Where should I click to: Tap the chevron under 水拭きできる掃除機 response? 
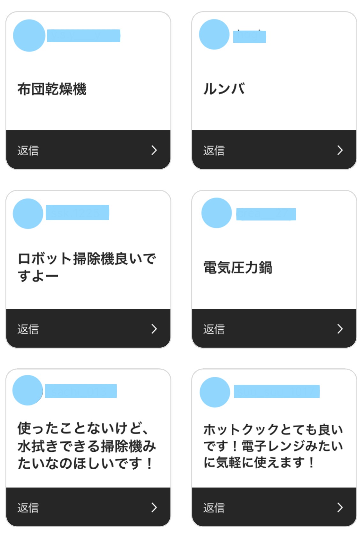(x=154, y=507)
